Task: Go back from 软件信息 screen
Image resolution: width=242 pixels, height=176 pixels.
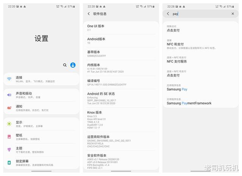Action: pos(89,14)
